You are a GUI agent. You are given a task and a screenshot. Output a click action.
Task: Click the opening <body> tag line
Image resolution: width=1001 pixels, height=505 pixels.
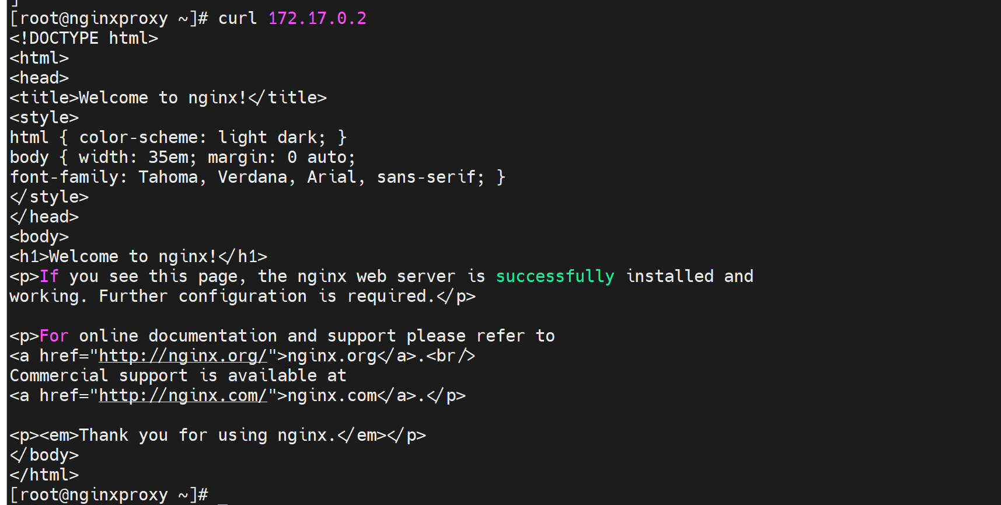click(x=39, y=236)
